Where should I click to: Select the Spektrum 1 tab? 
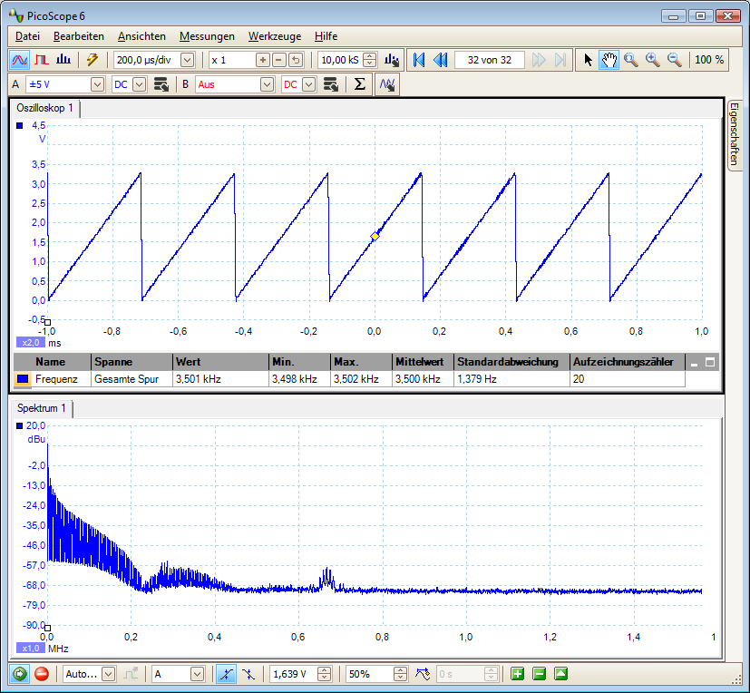pyautogui.click(x=42, y=408)
